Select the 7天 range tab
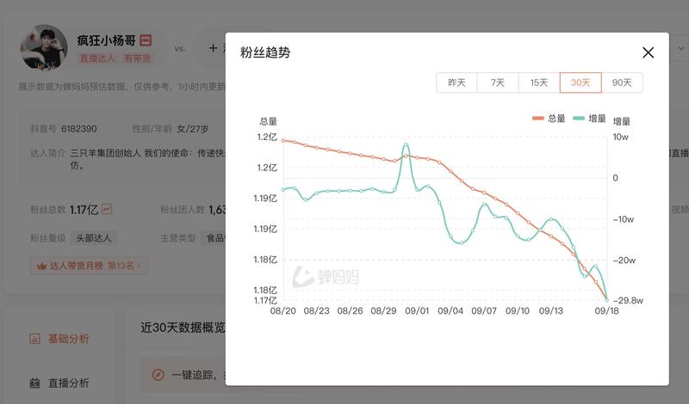This screenshot has height=404, width=689. coord(498,83)
